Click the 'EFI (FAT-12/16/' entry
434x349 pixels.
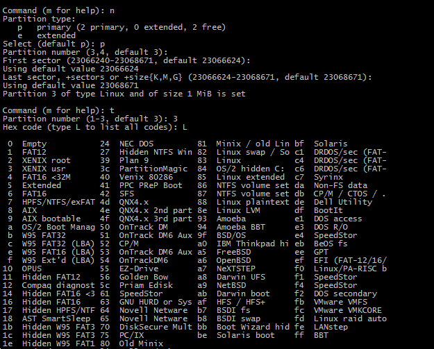(350, 260)
